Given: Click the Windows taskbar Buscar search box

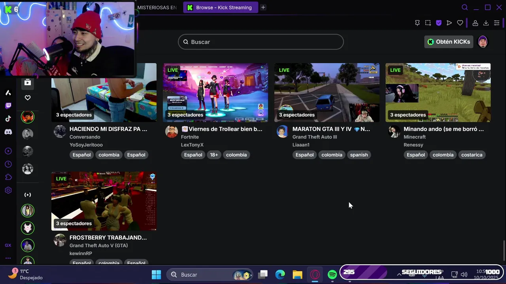Looking at the screenshot, I should click(210, 275).
